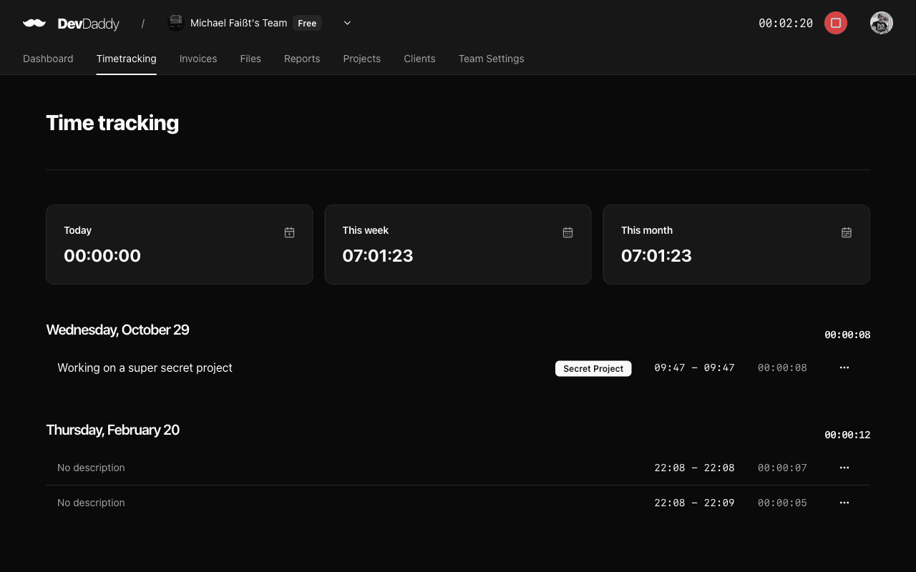The height and width of the screenshot is (572, 916).
Task: Open the Reports section
Action: pos(302,59)
